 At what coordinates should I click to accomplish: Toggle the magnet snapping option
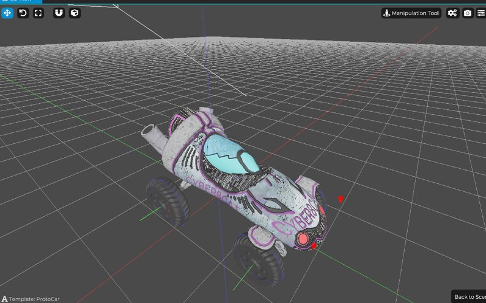pyautogui.click(x=59, y=13)
